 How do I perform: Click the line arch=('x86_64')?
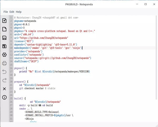click(x=24, y=34)
